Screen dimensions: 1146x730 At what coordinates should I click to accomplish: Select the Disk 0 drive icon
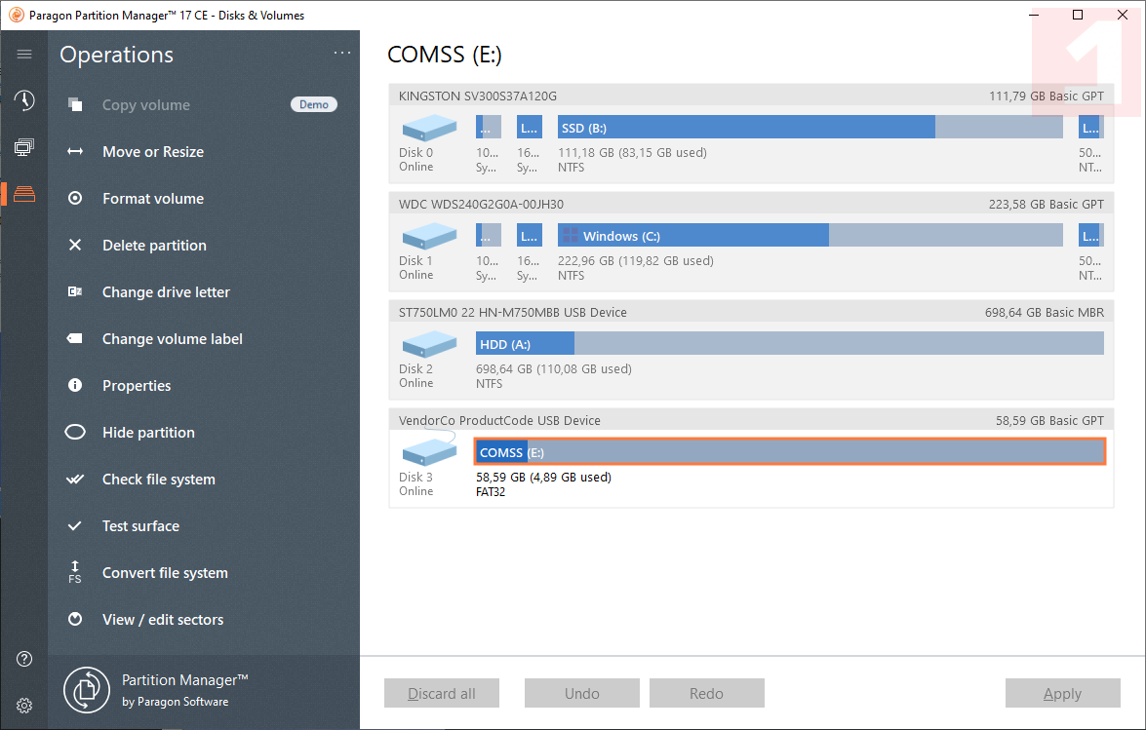tap(429, 128)
